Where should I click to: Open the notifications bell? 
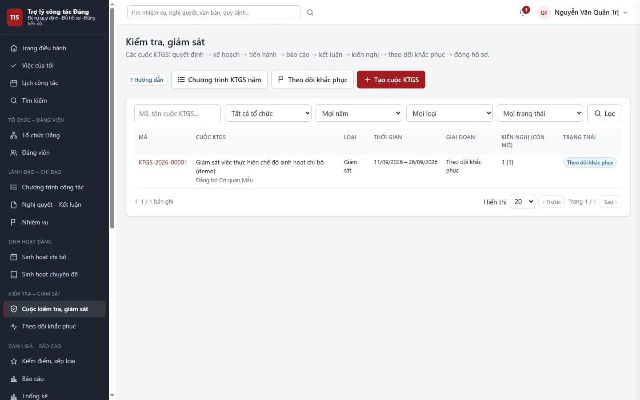[x=523, y=12]
